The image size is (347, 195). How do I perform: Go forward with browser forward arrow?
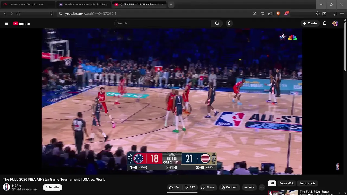tap(11, 14)
